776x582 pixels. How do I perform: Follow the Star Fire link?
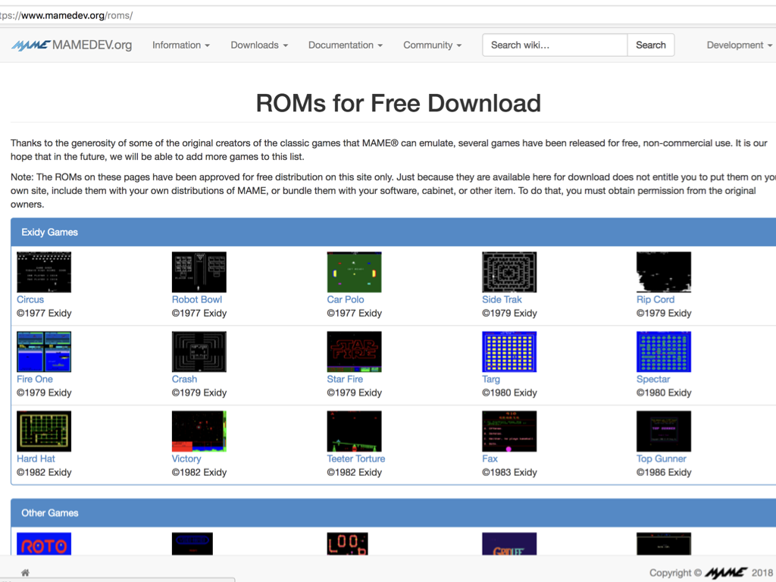click(345, 379)
